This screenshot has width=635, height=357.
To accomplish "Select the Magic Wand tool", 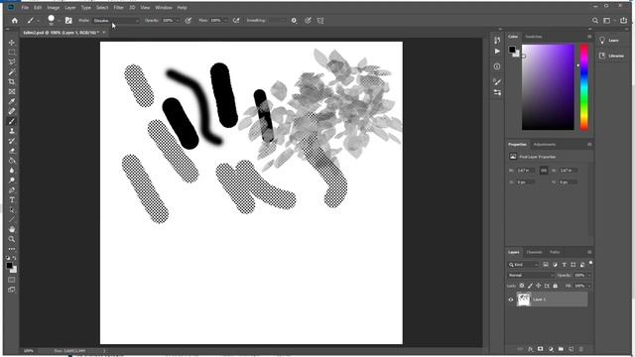I will click(12, 72).
